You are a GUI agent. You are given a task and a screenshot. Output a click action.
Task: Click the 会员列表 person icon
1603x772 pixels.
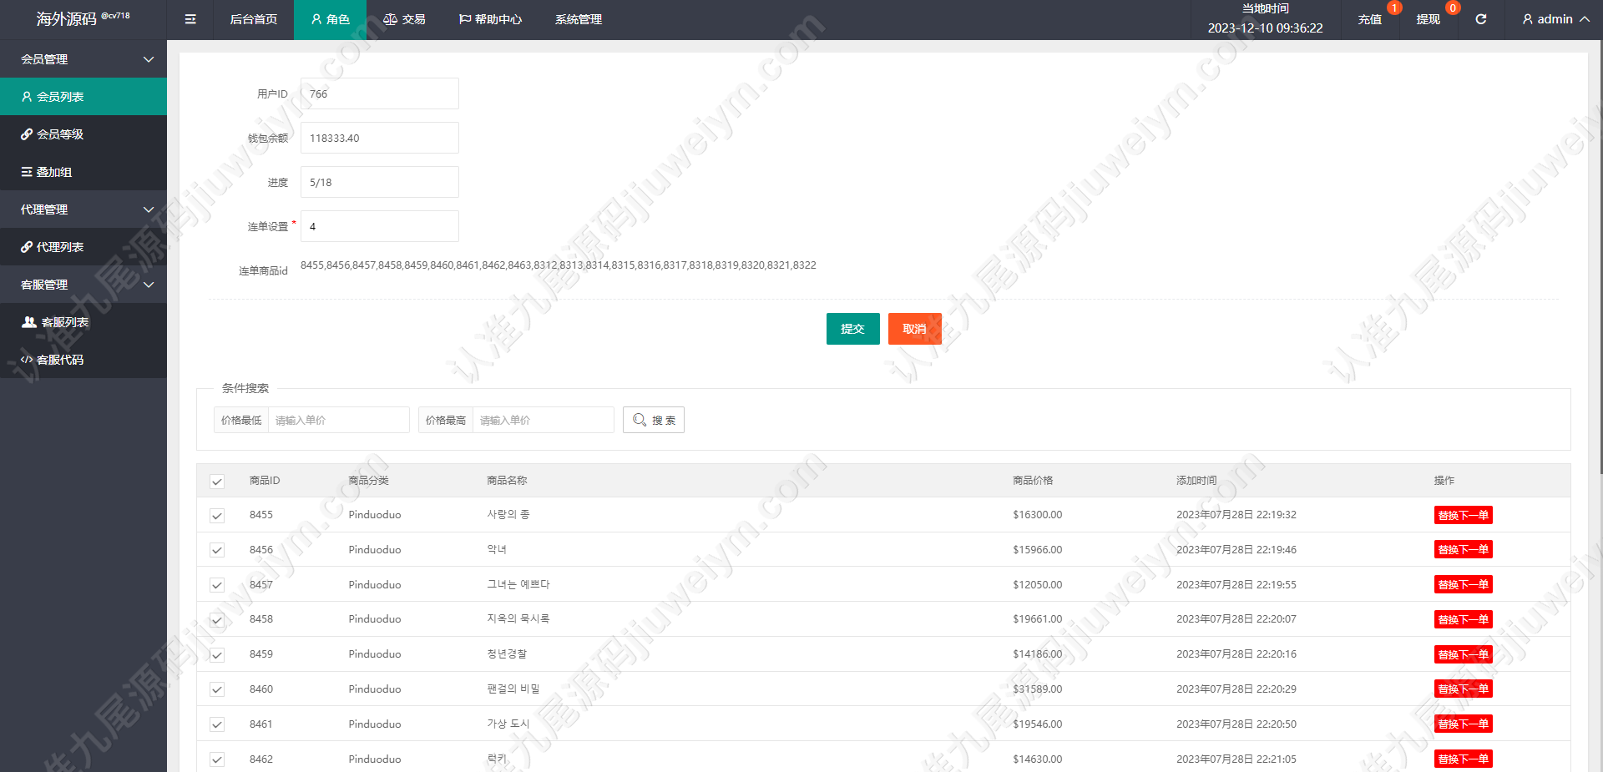[27, 97]
